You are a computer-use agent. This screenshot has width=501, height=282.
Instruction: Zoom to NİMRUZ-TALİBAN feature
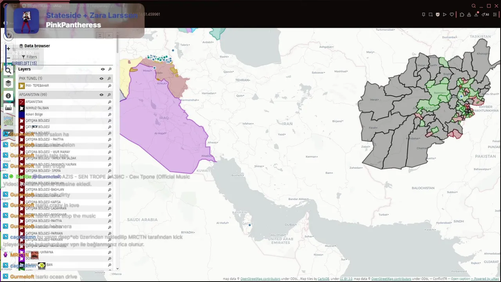click(110, 108)
